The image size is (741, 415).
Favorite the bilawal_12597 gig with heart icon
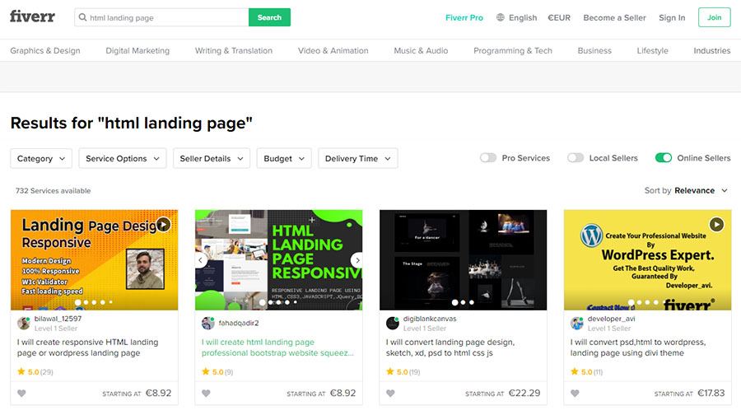pyautogui.click(x=21, y=394)
